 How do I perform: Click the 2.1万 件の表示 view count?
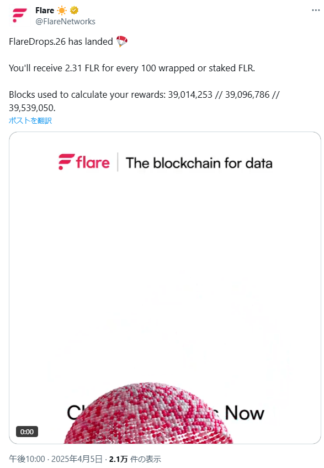pos(135,459)
